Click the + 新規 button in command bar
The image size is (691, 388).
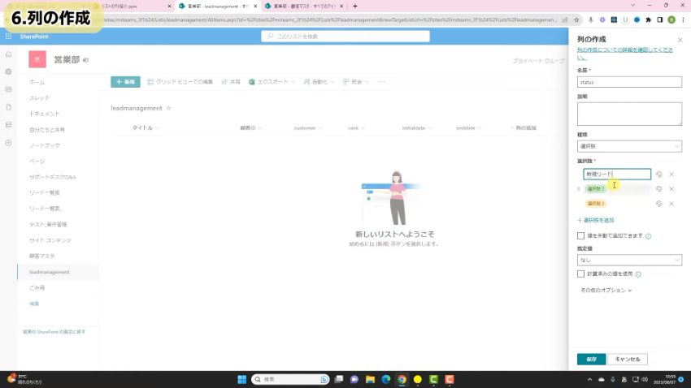[x=125, y=81]
